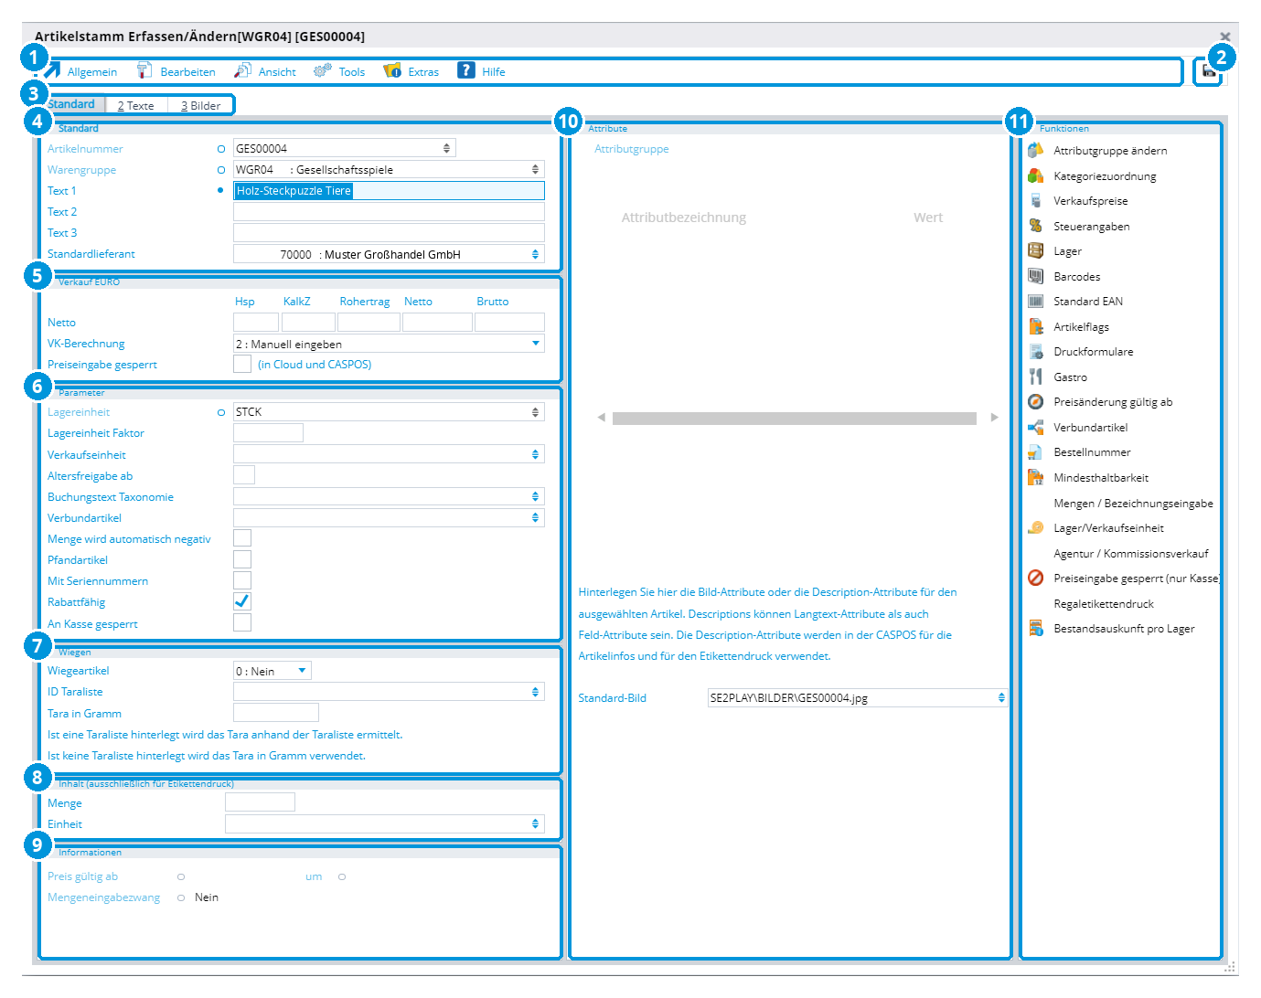Open the Standard-Bild dropdown

[1001, 697]
